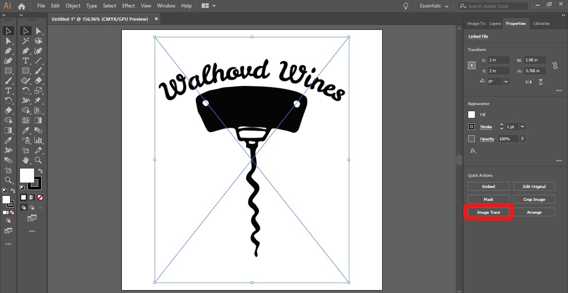This screenshot has width=568, height=293.
Task: Click the Linked File link
Action: pos(478,37)
